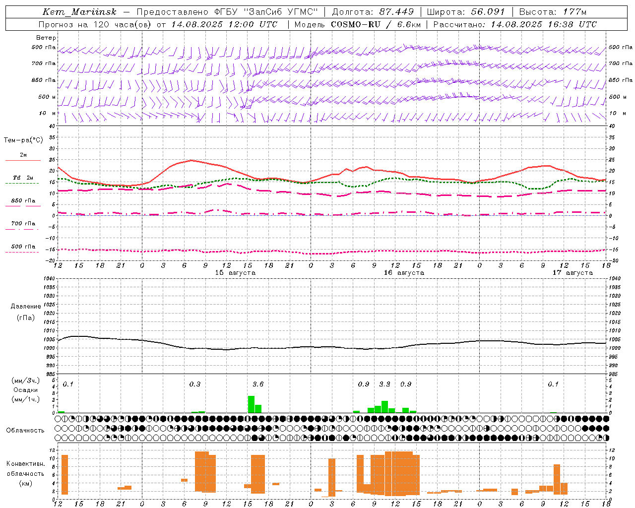Click the 17 августа date label
The image size is (635, 508).
(572, 273)
